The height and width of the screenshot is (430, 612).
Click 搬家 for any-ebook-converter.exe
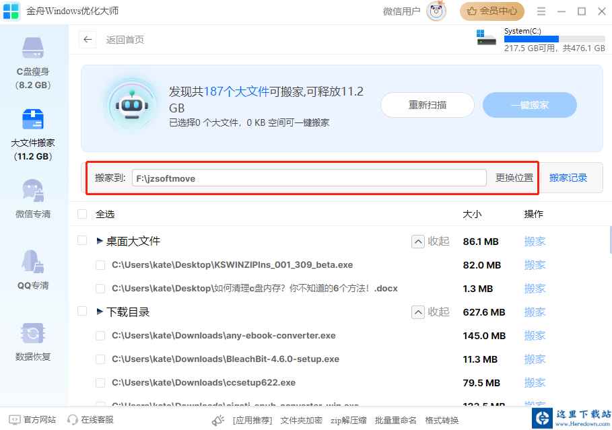tap(535, 336)
